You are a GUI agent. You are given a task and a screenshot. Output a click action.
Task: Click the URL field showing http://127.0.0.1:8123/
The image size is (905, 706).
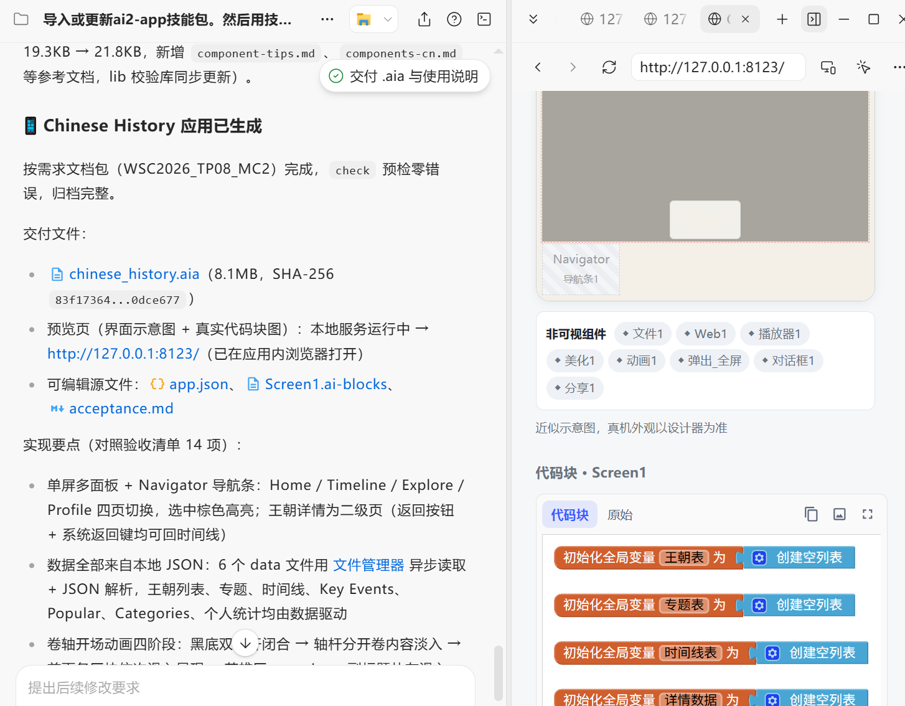click(x=718, y=67)
